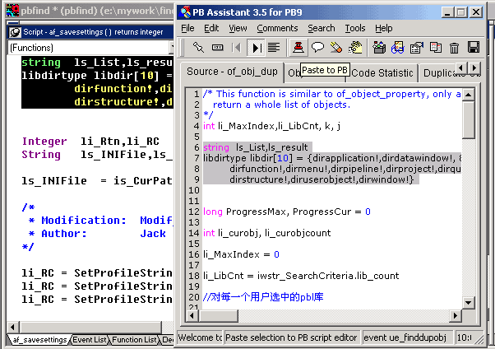
Task: Click the copy pages toolbar icon
Action: coord(436,48)
